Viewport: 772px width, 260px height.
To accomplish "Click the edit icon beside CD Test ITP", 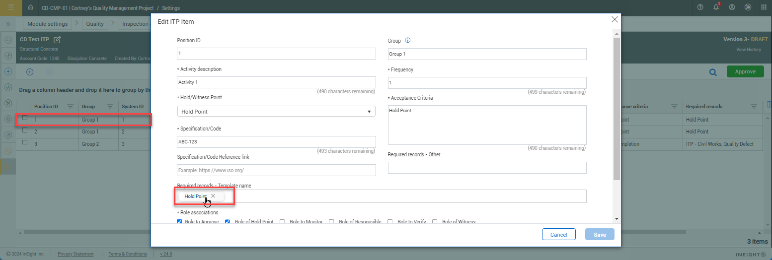I will pos(57,40).
